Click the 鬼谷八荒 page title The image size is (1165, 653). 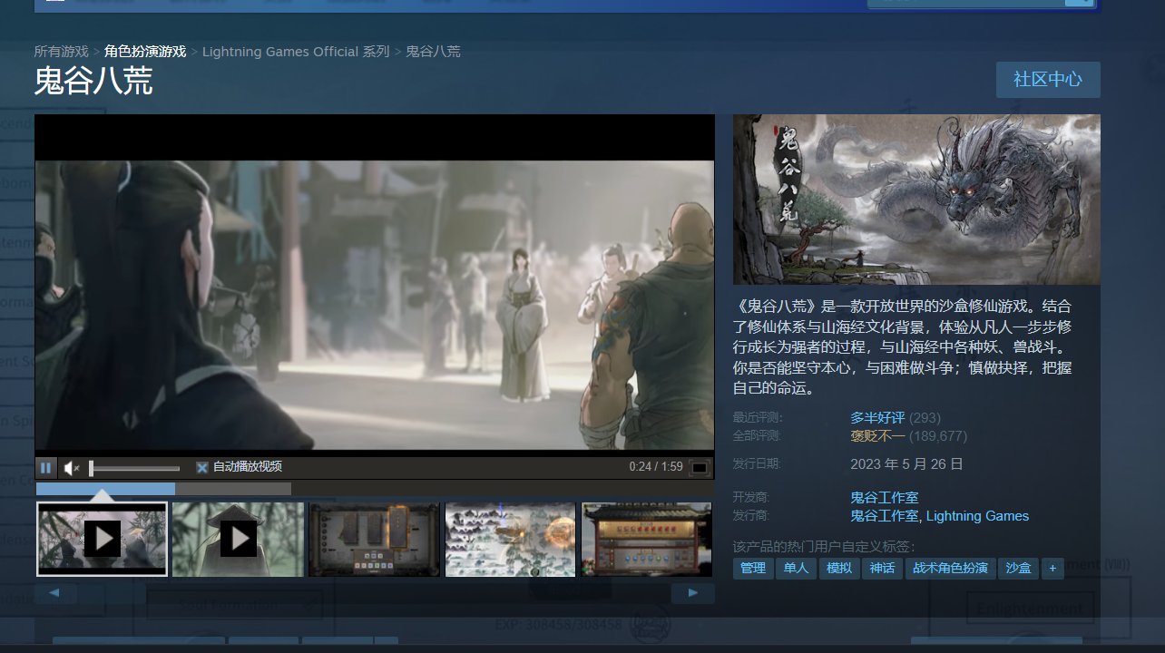click(x=93, y=81)
